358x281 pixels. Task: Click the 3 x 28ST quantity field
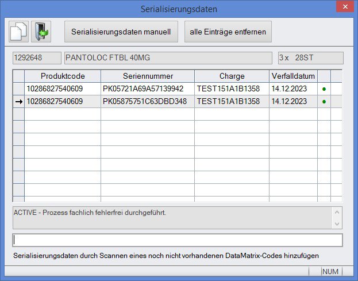pyautogui.click(x=311, y=58)
